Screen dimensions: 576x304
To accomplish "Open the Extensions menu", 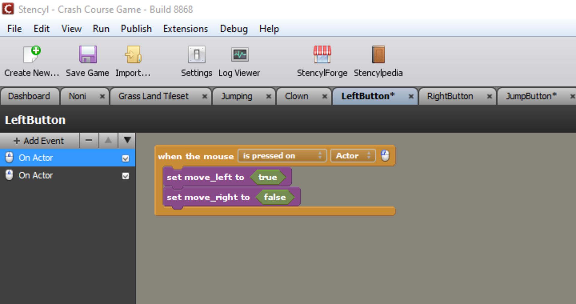I will click(x=185, y=29).
